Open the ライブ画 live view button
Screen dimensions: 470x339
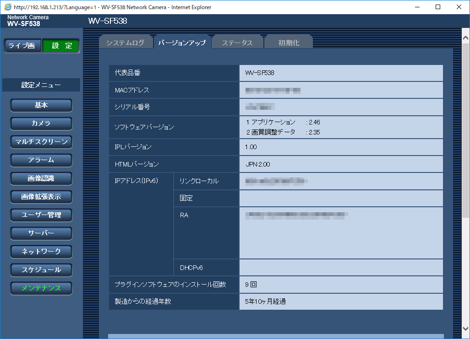(23, 46)
